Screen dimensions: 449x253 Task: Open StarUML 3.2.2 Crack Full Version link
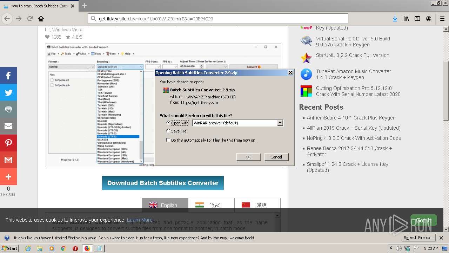coord(353,55)
